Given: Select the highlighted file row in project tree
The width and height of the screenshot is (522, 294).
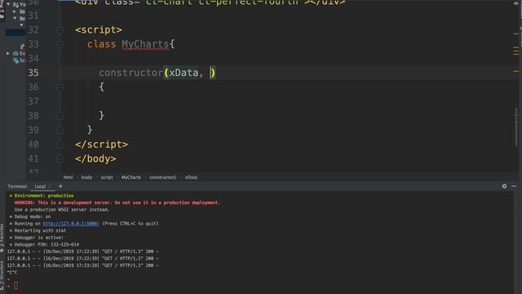Looking at the screenshot, I should click(x=15, y=33).
